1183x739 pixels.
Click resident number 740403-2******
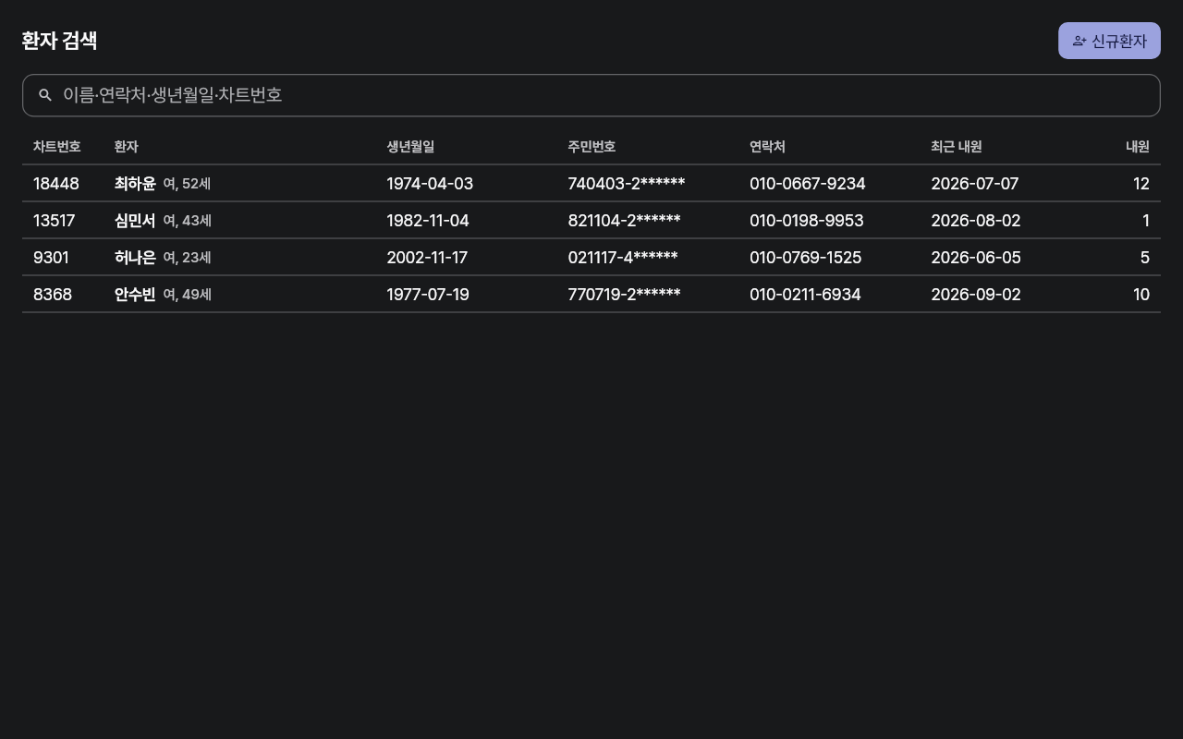coord(627,184)
